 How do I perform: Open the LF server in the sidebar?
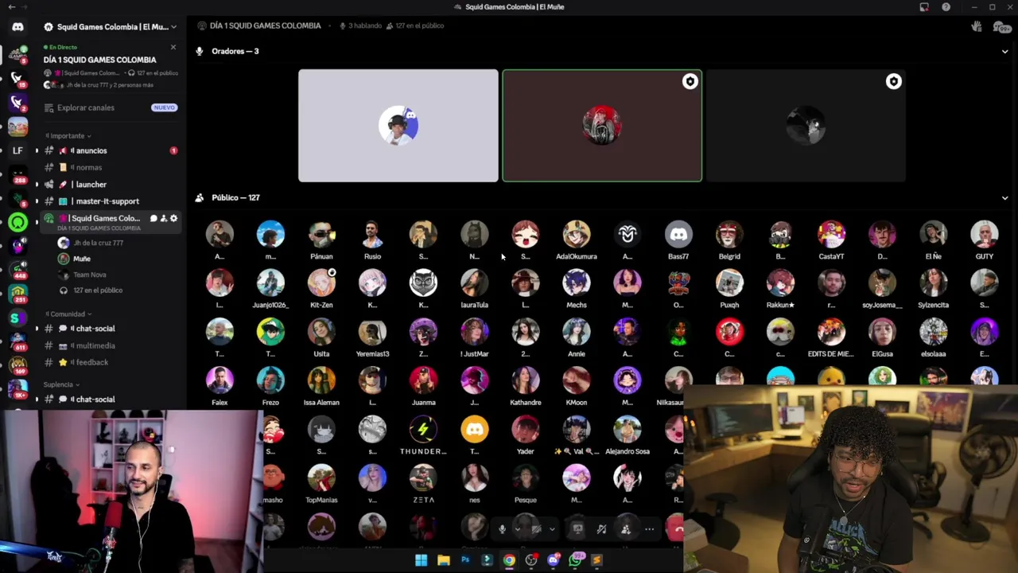coord(17,150)
